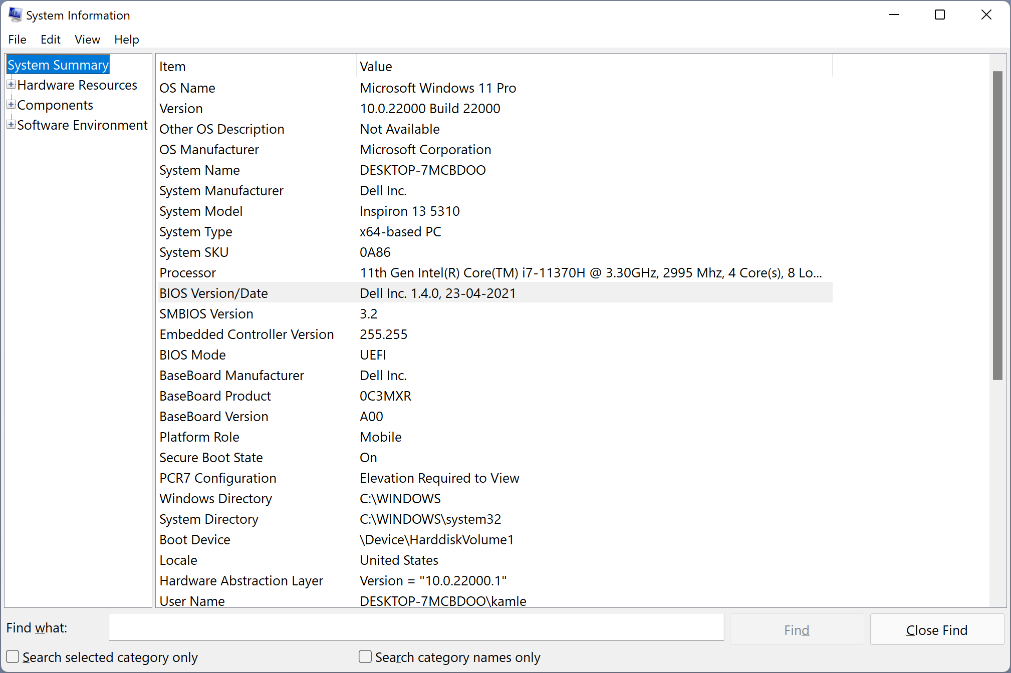Enable Search selected category only

pyautogui.click(x=12, y=656)
